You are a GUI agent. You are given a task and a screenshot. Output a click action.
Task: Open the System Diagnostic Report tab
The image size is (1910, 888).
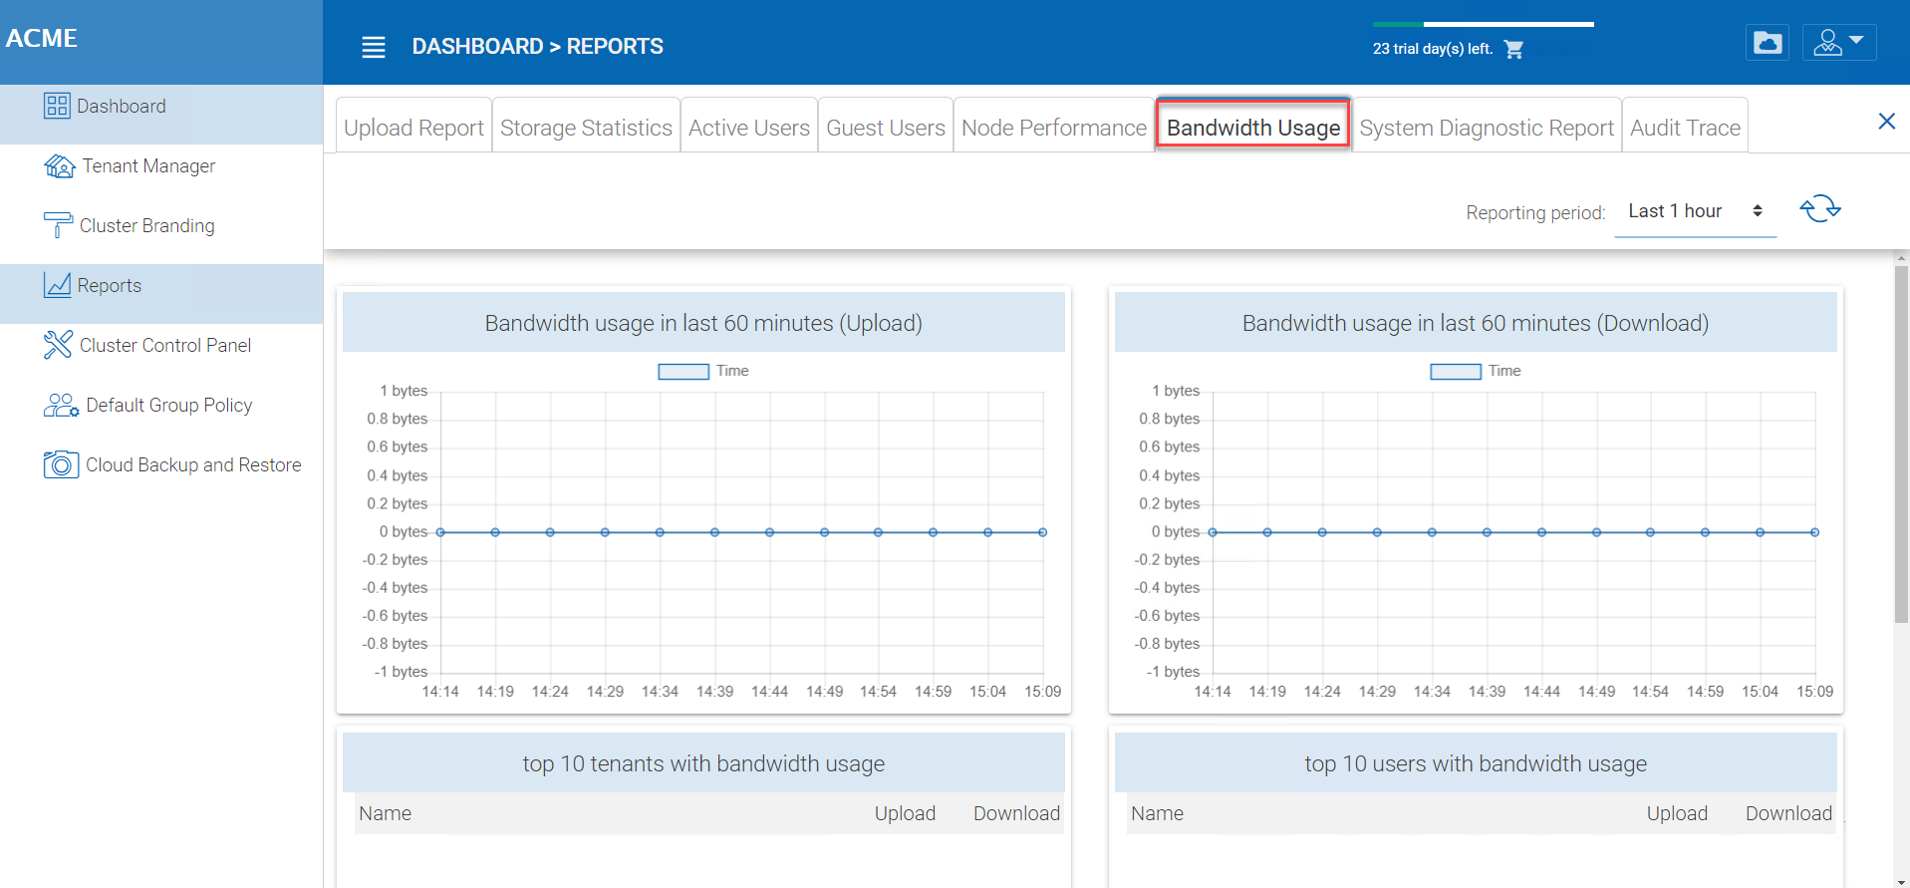[x=1487, y=127]
